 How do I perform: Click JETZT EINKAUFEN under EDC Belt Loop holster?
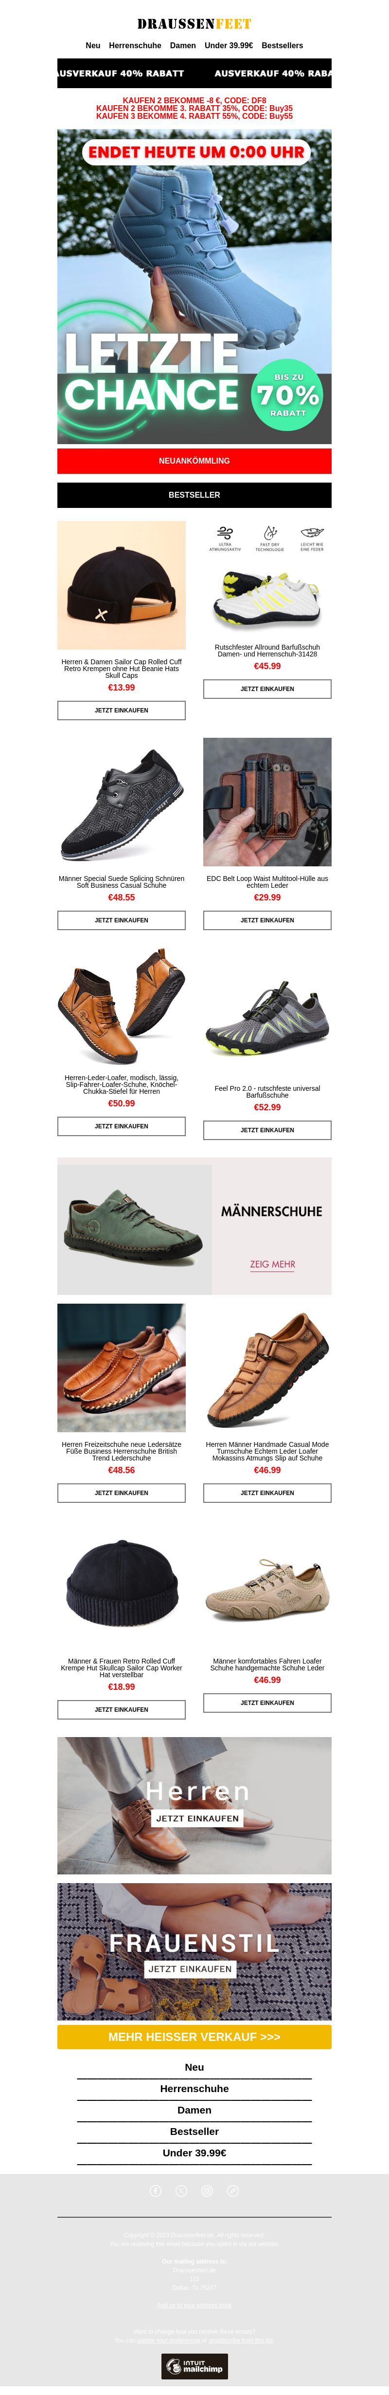(267, 919)
